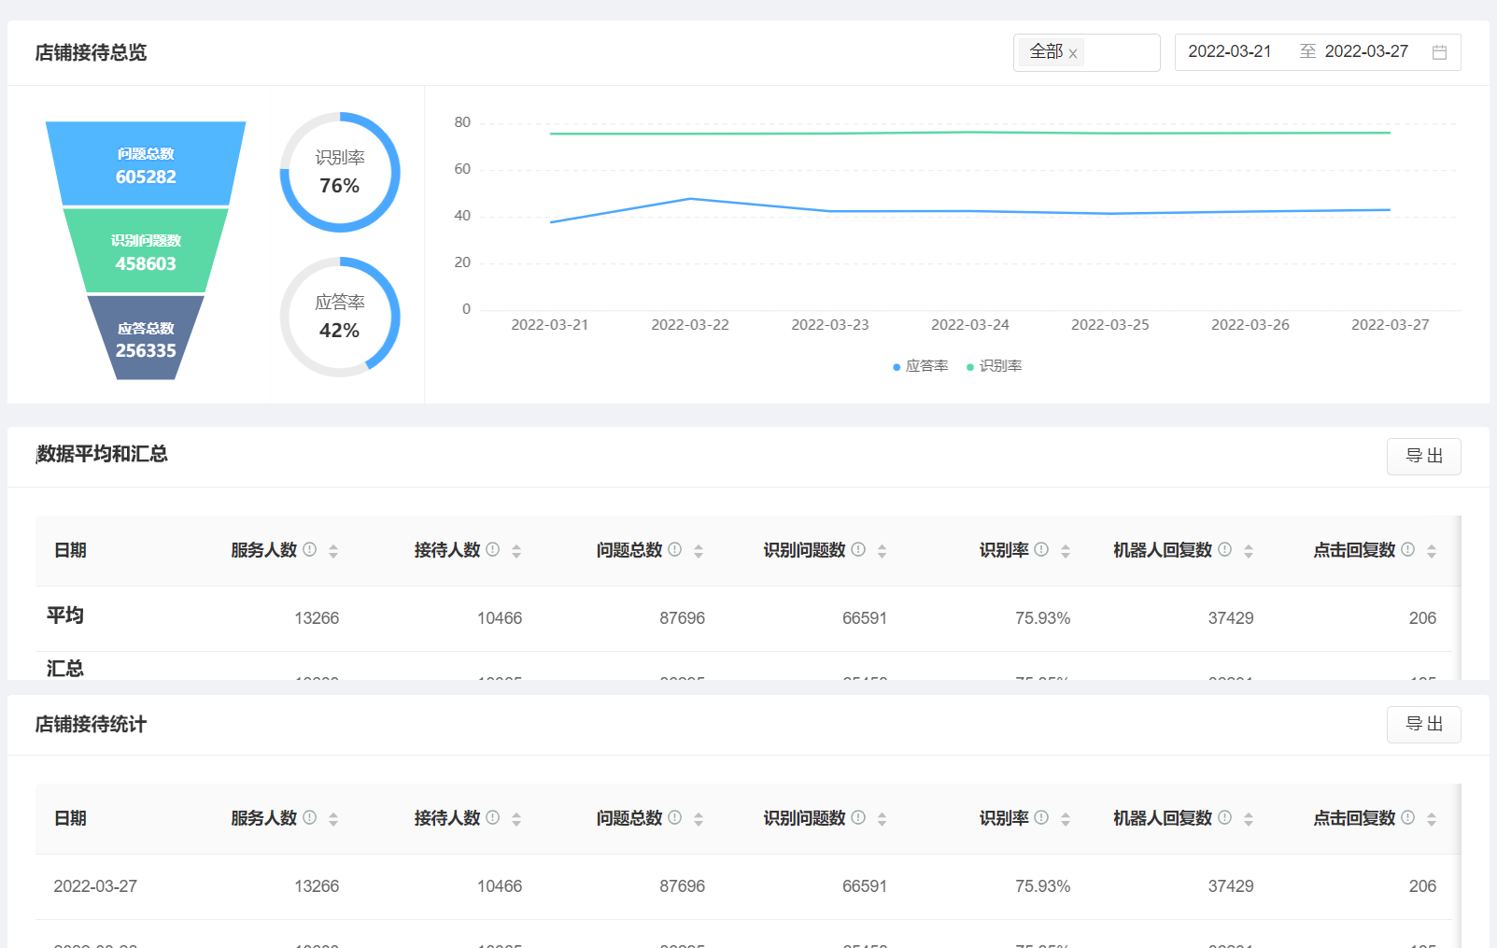1497x948 pixels.
Task: Show info tooltip for 问题总数 in summary table
Action: coord(675,549)
